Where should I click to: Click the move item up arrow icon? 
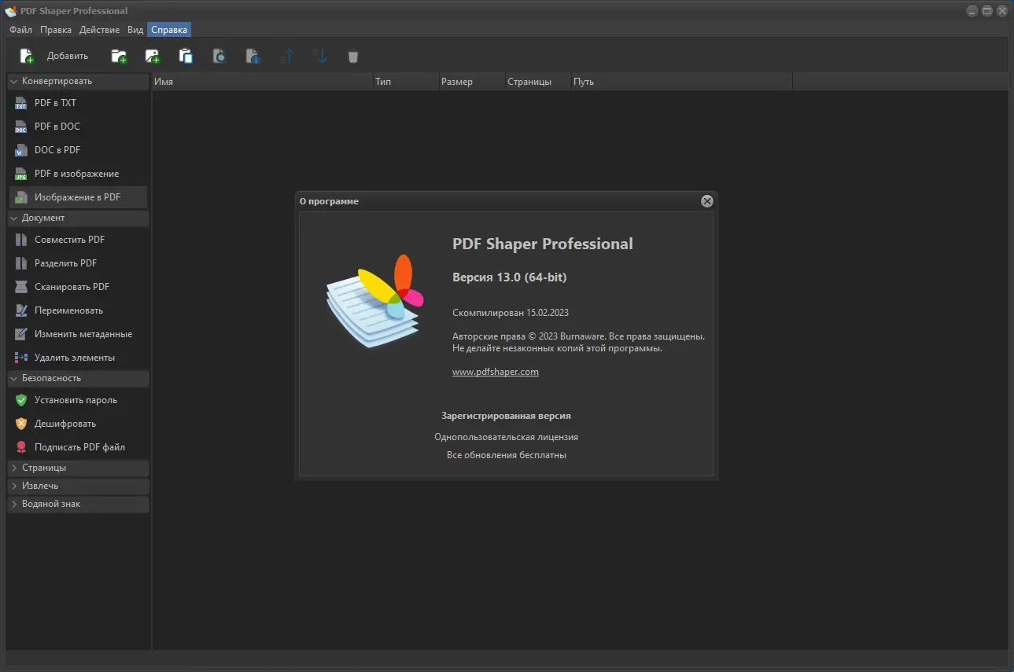pos(286,56)
